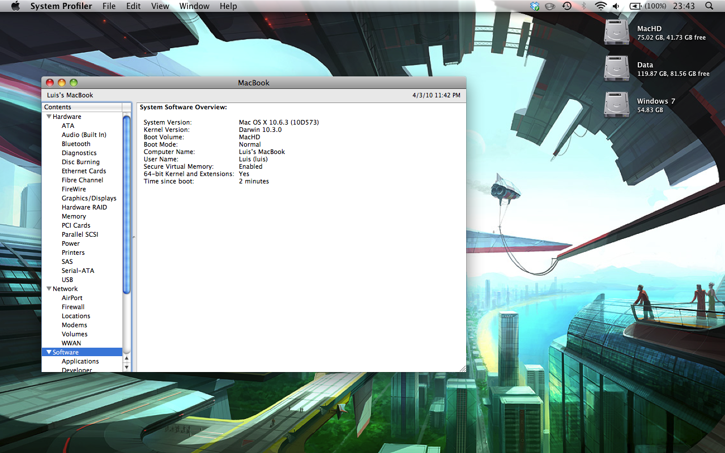
Task: Select Locations under Network
Action: tap(76, 316)
